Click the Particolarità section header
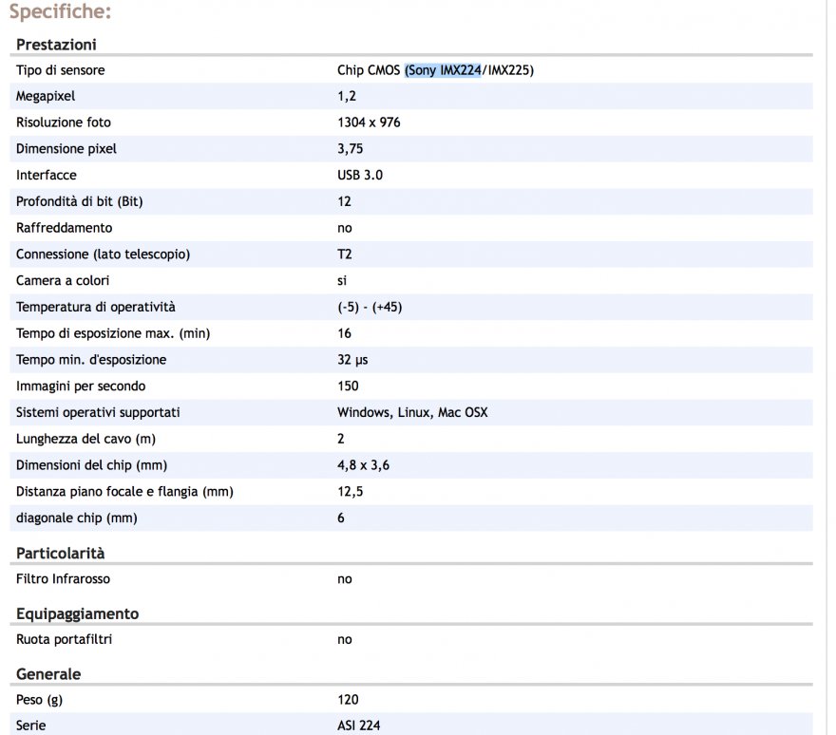The image size is (836, 735). click(x=61, y=553)
